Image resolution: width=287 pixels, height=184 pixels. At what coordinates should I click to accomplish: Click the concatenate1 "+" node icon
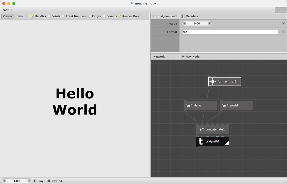click(201, 129)
